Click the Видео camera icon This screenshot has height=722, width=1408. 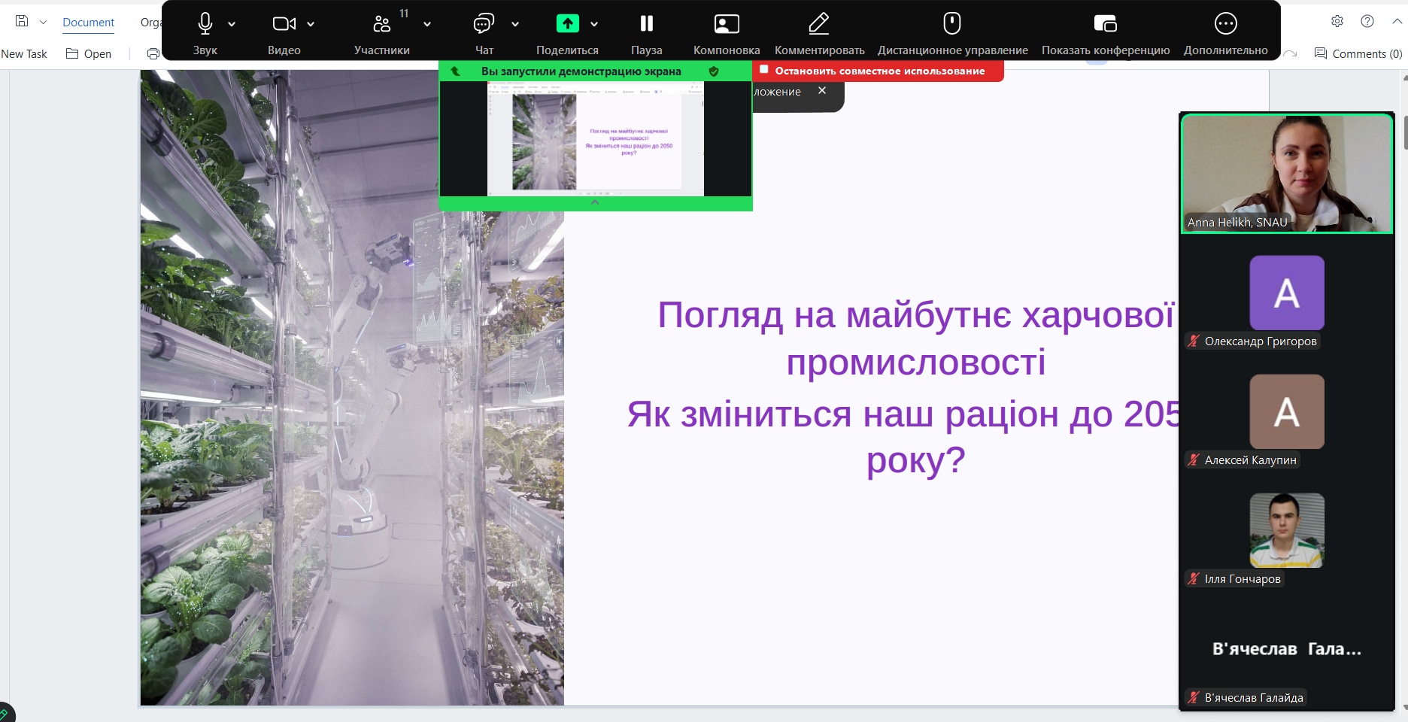(283, 24)
